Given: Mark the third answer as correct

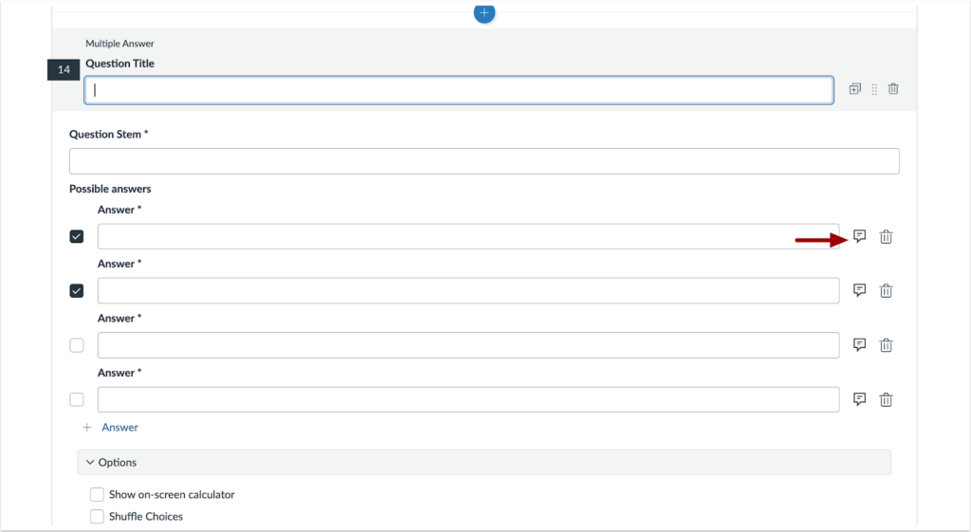Looking at the screenshot, I should coord(77,345).
